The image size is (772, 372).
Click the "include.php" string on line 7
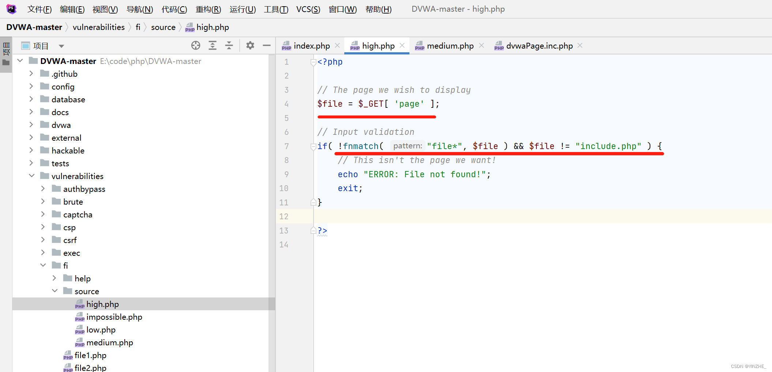pyautogui.click(x=608, y=146)
